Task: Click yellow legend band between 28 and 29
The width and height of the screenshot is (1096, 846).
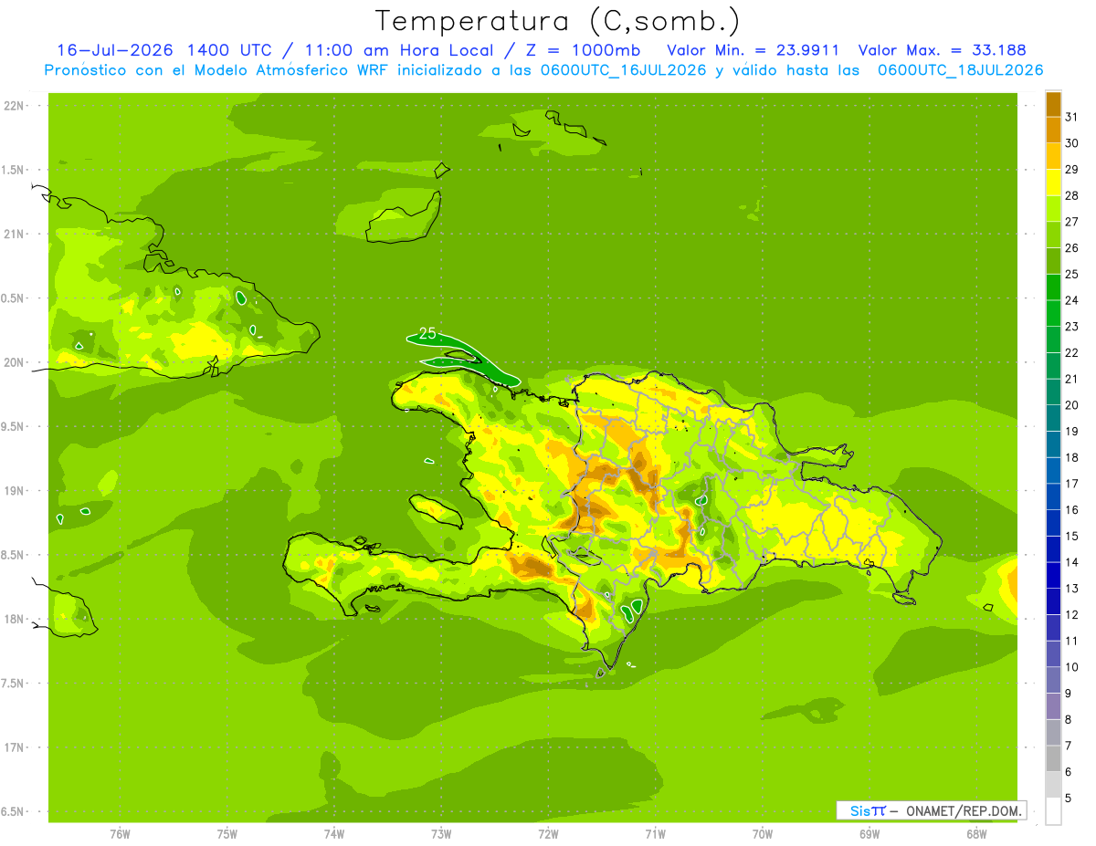Action: pos(1053,183)
